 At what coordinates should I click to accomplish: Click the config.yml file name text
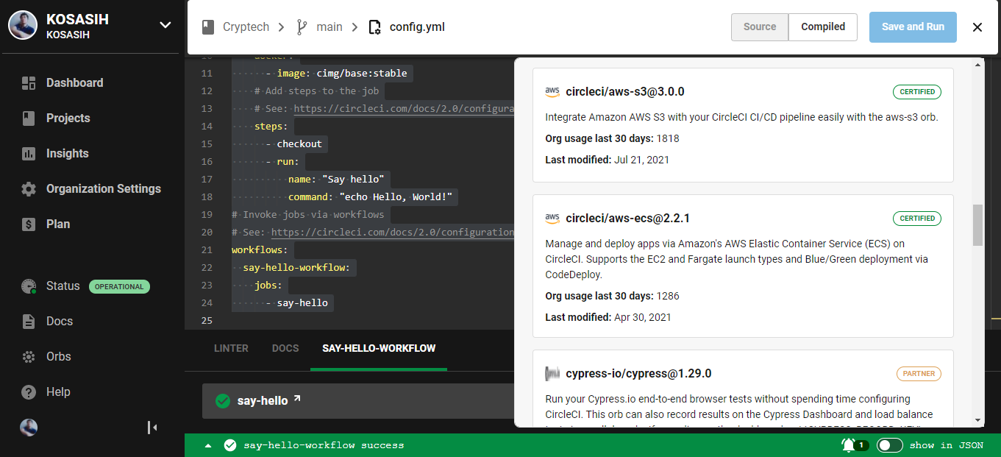(417, 27)
